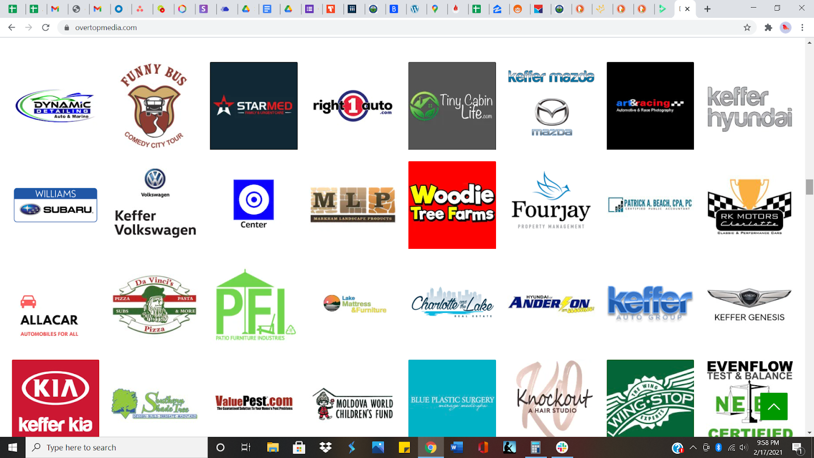This screenshot has height=458, width=814.
Task: Open the Funny Bus Comedy City Tour logo
Action: (x=154, y=106)
